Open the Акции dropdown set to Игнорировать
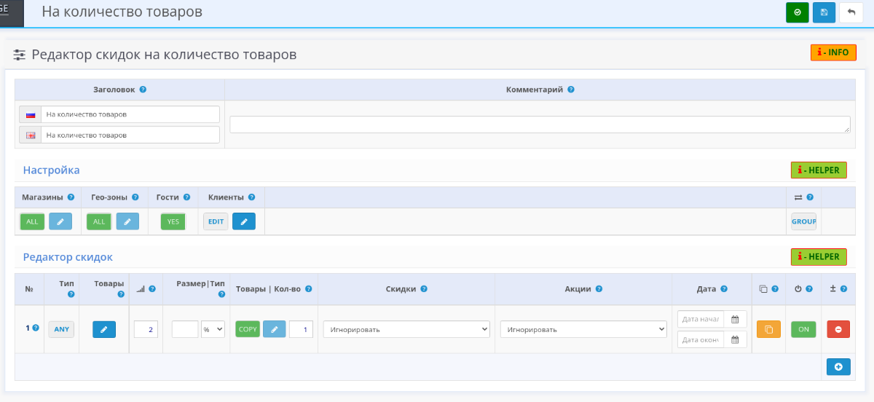This screenshot has width=874, height=402. [x=583, y=329]
